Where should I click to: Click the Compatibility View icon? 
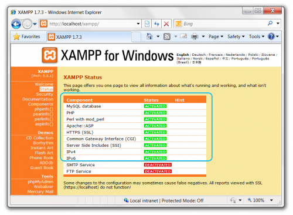click(x=147, y=24)
